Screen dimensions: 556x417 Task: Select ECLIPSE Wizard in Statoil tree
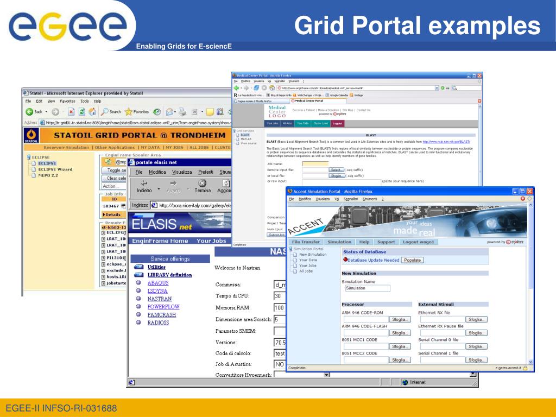(x=55, y=169)
